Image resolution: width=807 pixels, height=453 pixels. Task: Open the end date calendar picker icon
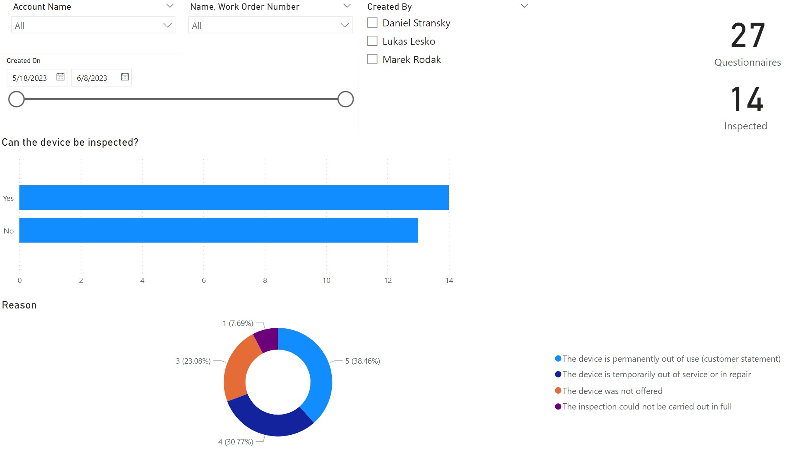click(x=125, y=77)
